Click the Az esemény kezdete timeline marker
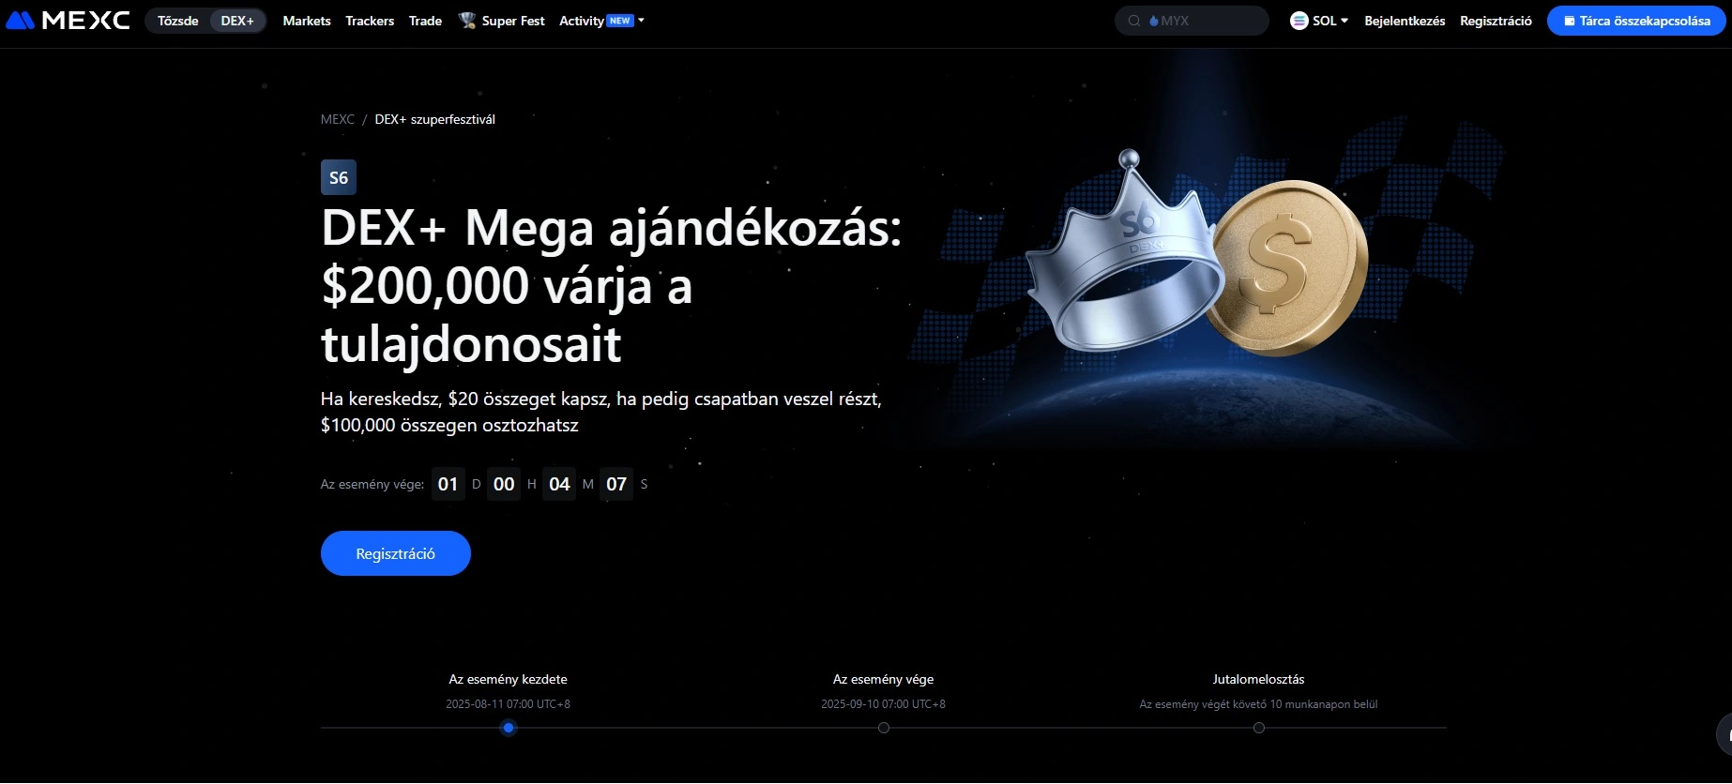1732x784 pixels. coord(509,728)
